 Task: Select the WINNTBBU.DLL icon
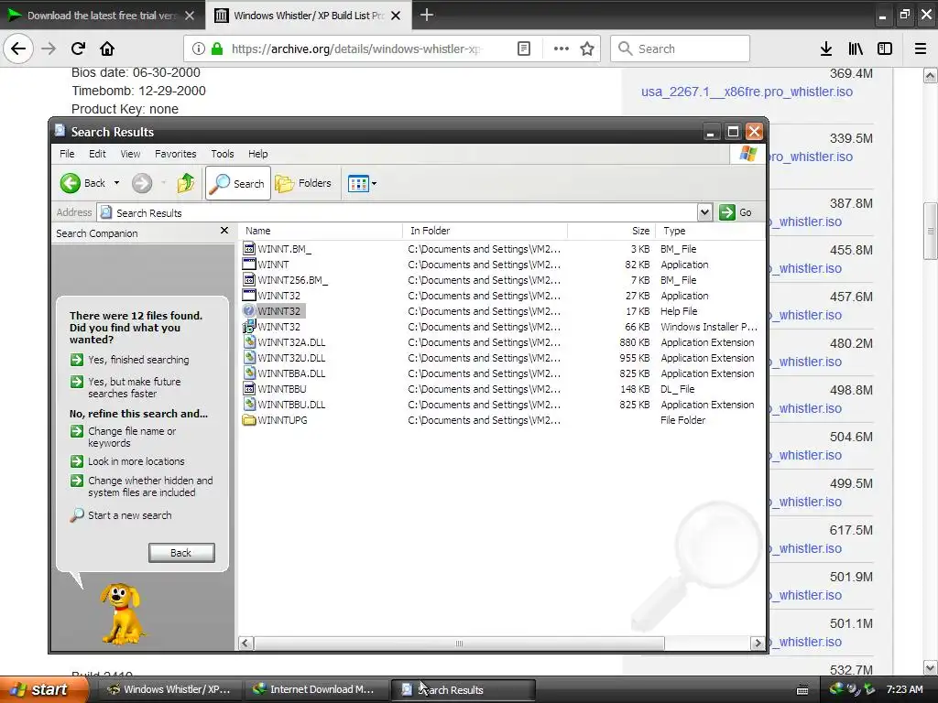pyautogui.click(x=249, y=404)
